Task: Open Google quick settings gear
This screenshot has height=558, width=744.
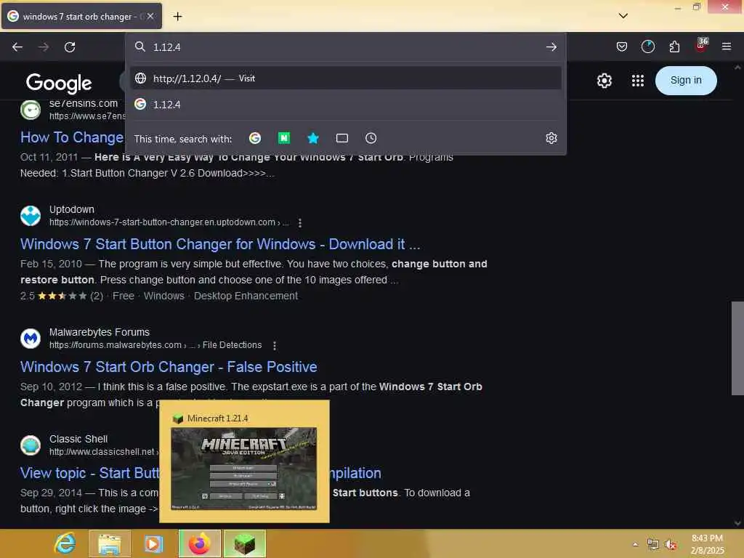Action: (x=604, y=81)
